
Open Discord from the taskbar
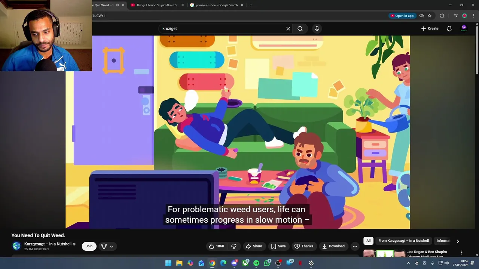(x=234, y=263)
